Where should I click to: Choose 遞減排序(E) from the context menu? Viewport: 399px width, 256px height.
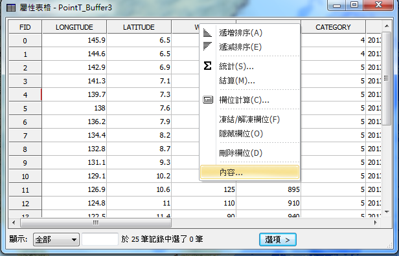[249, 47]
